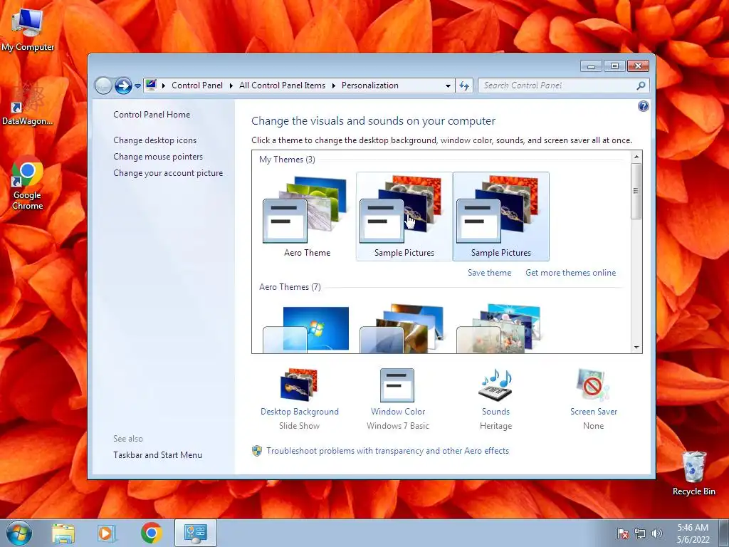Viewport: 729px width, 547px height.
Task: Click the search magnifier icon
Action: tap(641, 85)
